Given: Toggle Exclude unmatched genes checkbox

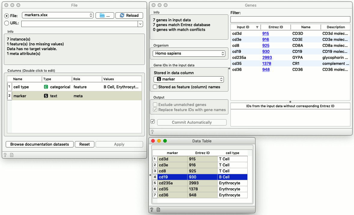Looking at the screenshot, I should point(155,104).
